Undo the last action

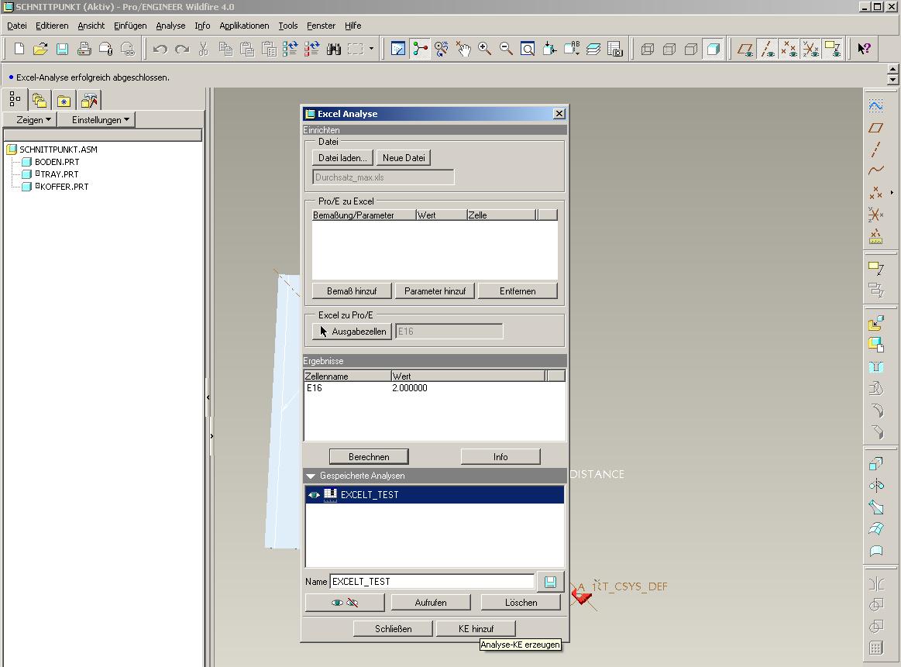coord(160,49)
